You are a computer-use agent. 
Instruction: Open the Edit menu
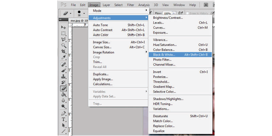coord(83,5)
